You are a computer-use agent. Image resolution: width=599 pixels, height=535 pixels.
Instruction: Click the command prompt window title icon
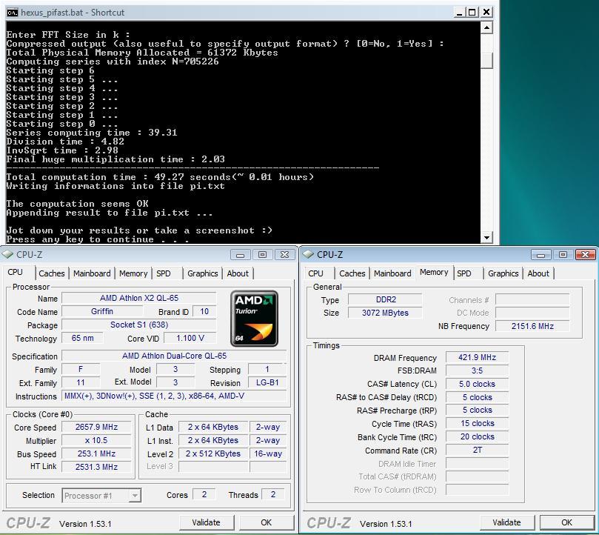point(13,13)
